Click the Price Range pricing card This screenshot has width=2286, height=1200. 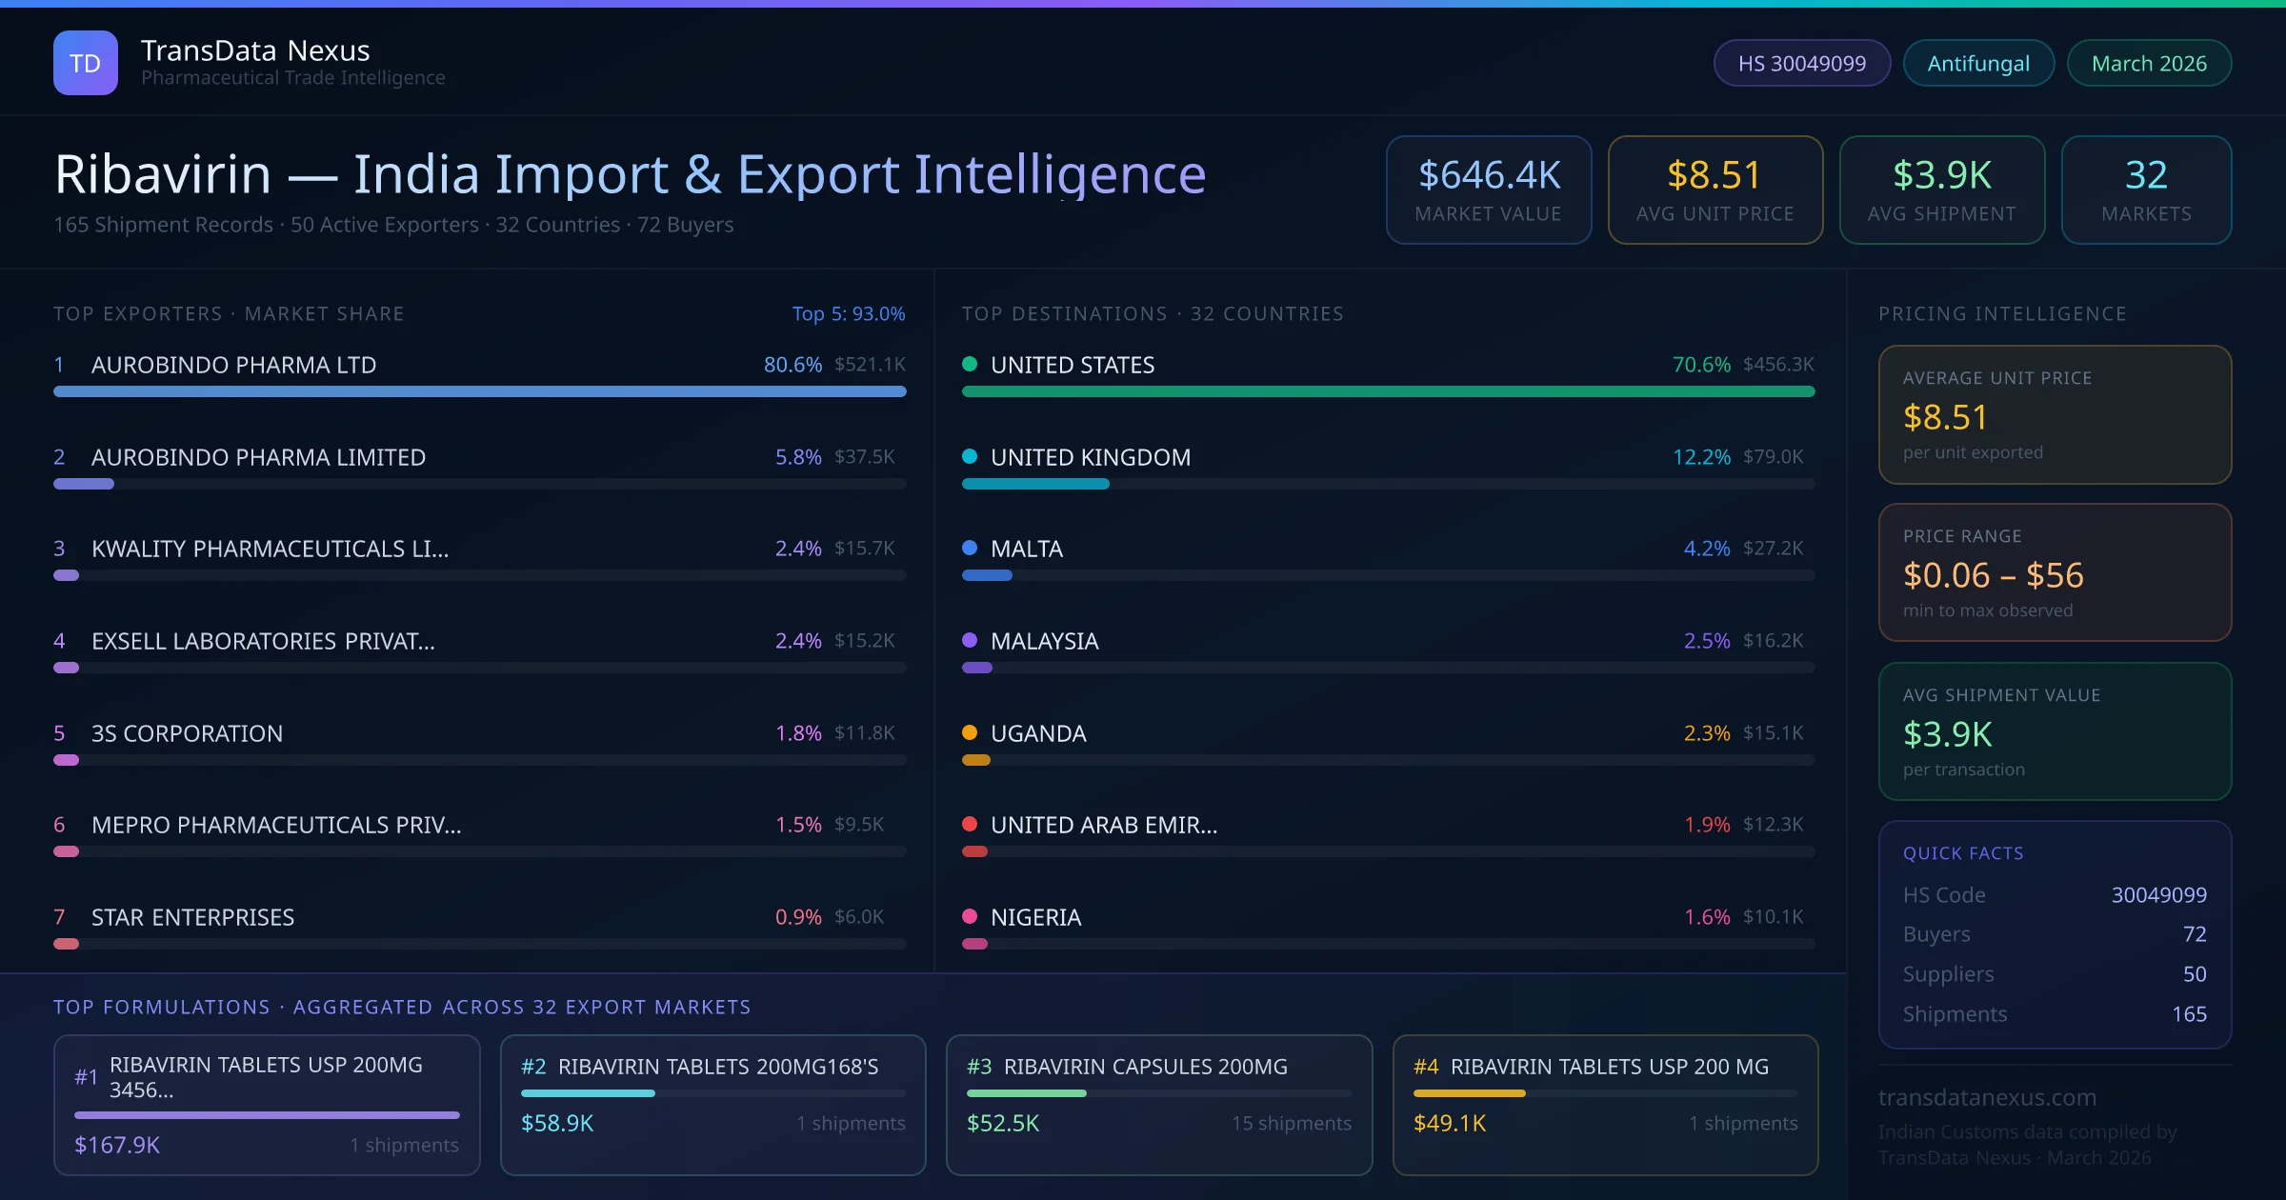coord(2054,572)
